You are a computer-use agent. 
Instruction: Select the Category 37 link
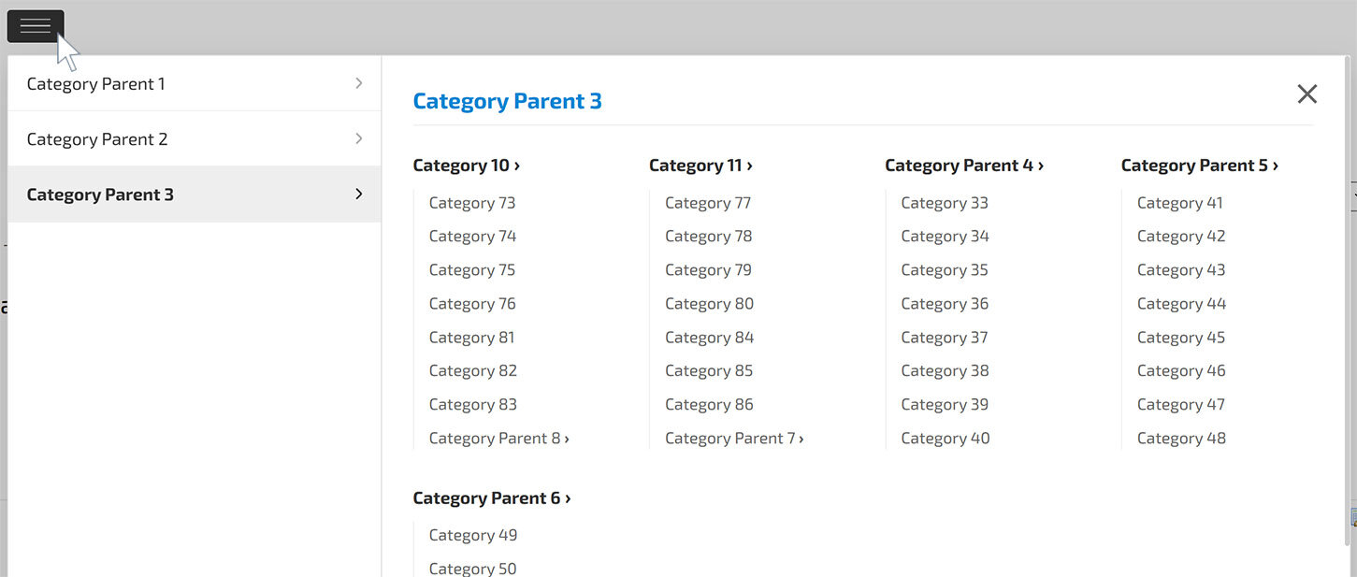pos(945,338)
